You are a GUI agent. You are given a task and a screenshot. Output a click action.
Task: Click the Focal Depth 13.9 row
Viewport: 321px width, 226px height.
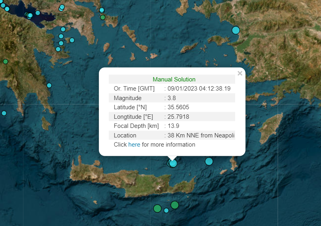pos(172,126)
